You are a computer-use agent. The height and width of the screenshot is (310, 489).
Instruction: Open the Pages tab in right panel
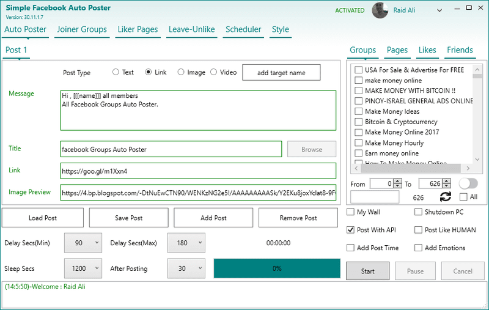click(397, 50)
